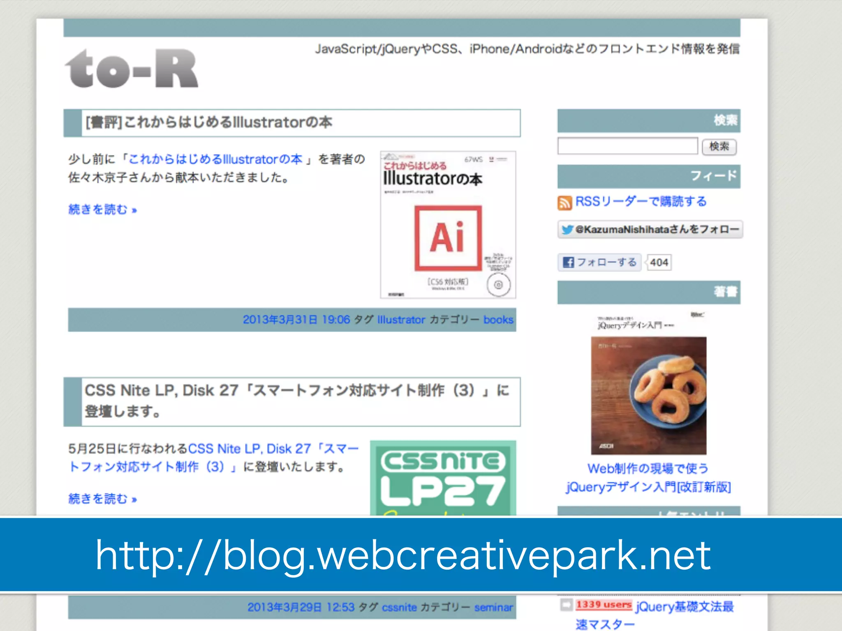The height and width of the screenshot is (631, 842).
Task: Open the CSS Nite LP27 banner image
Action: coord(443,478)
